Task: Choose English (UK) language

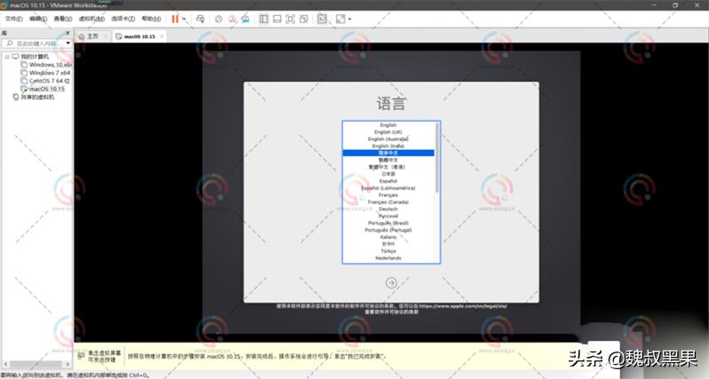Action: point(388,132)
